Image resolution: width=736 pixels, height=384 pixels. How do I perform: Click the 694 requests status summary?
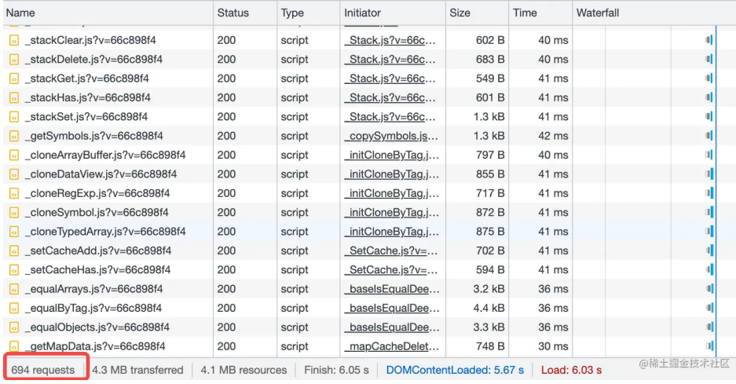43,370
